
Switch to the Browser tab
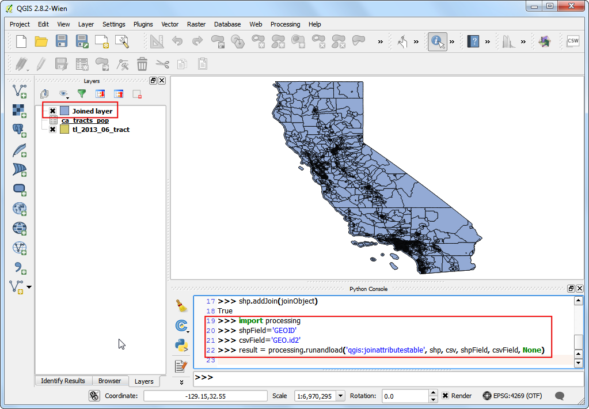tap(110, 381)
